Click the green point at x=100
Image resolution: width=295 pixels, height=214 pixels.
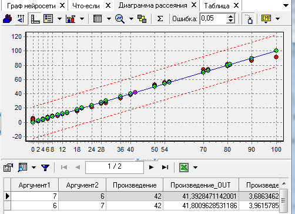pyautogui.click(x=276, y=51)
